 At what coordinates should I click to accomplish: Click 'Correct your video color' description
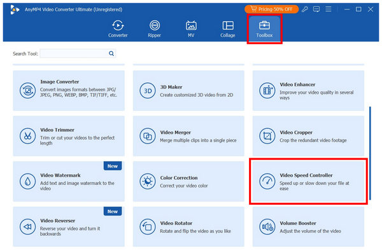(184, 186)
